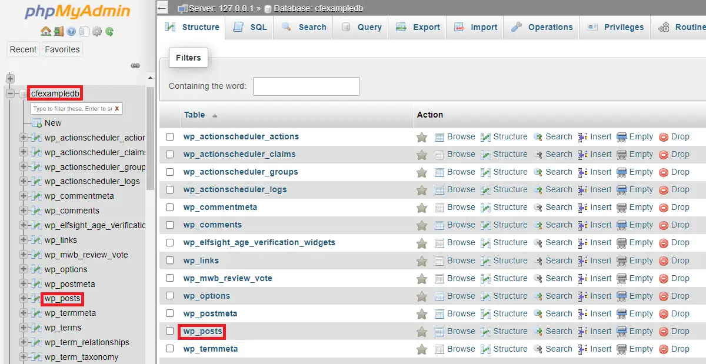The image size is (706, 364).
Task: Open navigation panel settings gear
Action: [97, 32]
